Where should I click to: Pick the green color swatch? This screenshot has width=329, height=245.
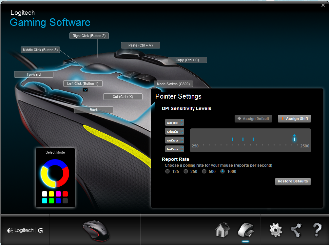(51, 201)
